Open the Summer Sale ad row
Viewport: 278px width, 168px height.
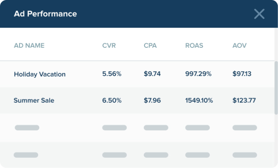pos(34,100)
